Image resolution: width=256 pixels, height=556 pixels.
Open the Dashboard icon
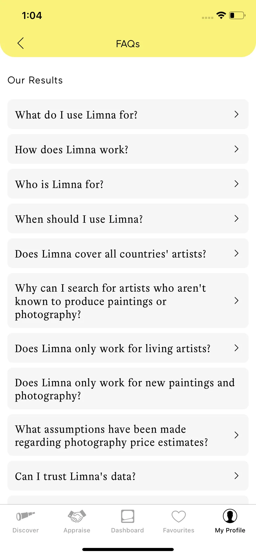[x=127, y=516]
